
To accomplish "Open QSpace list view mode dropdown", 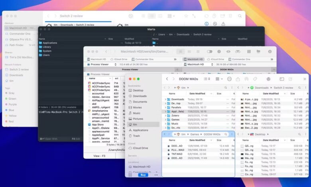I will tap(207, 79).
